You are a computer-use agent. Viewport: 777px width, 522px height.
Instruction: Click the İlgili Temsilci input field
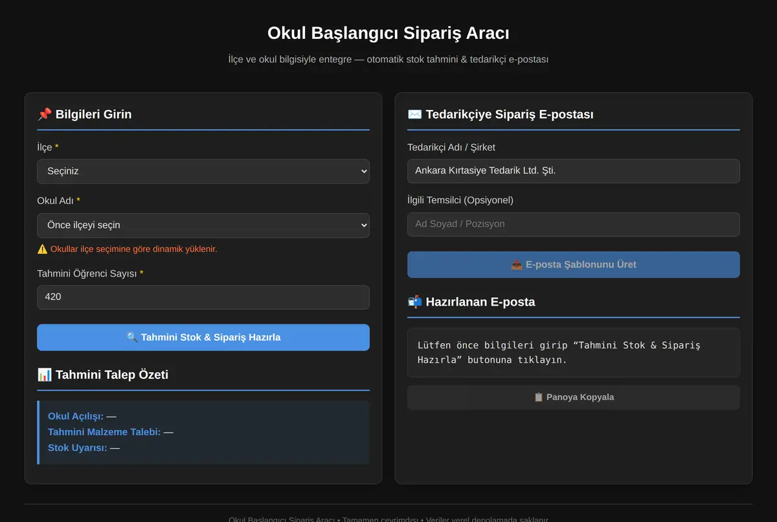click(x=574, y=224)
